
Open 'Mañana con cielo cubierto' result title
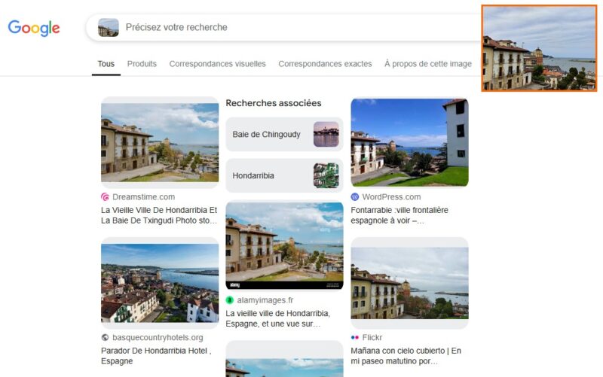pos(406,356)
